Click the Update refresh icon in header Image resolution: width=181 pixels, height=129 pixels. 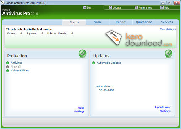point(110,7)
